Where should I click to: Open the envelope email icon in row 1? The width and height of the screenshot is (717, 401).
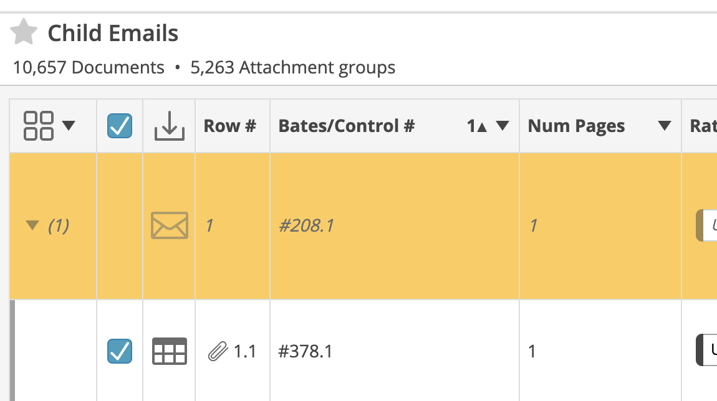169,225
